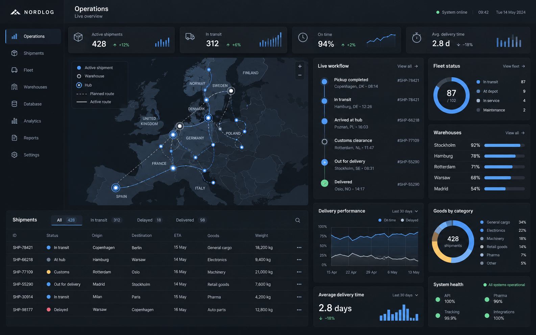Open Average delivery time period dropdown
Viewport: 536px width, 335px height.
[405, 295]
